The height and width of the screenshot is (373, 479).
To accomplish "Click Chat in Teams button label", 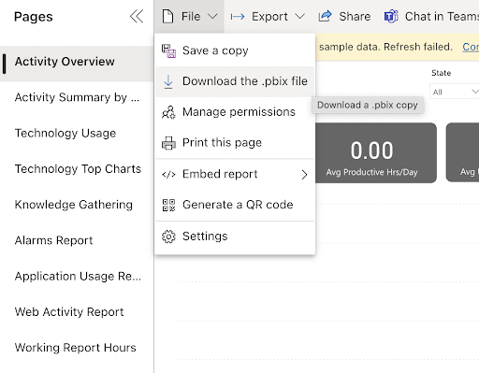I will [442, 17].
